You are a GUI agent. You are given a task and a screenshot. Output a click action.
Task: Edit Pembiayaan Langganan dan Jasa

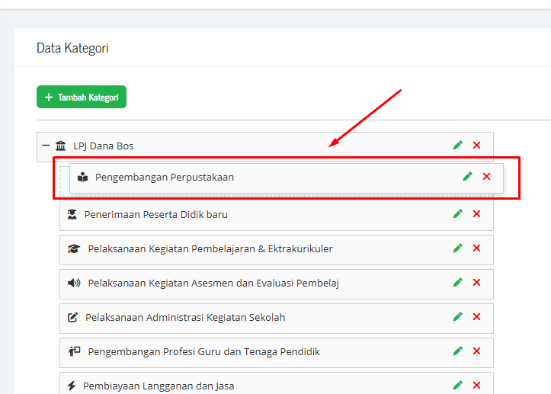(x=458, y=386)
